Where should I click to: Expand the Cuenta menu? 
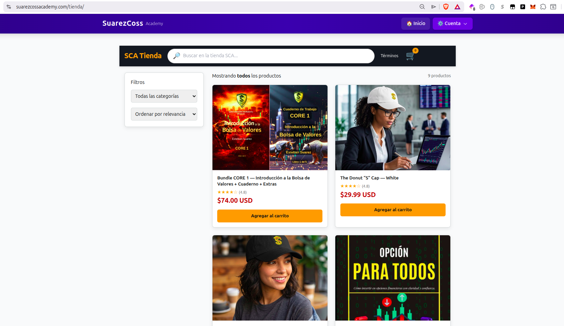pos(452,23)
